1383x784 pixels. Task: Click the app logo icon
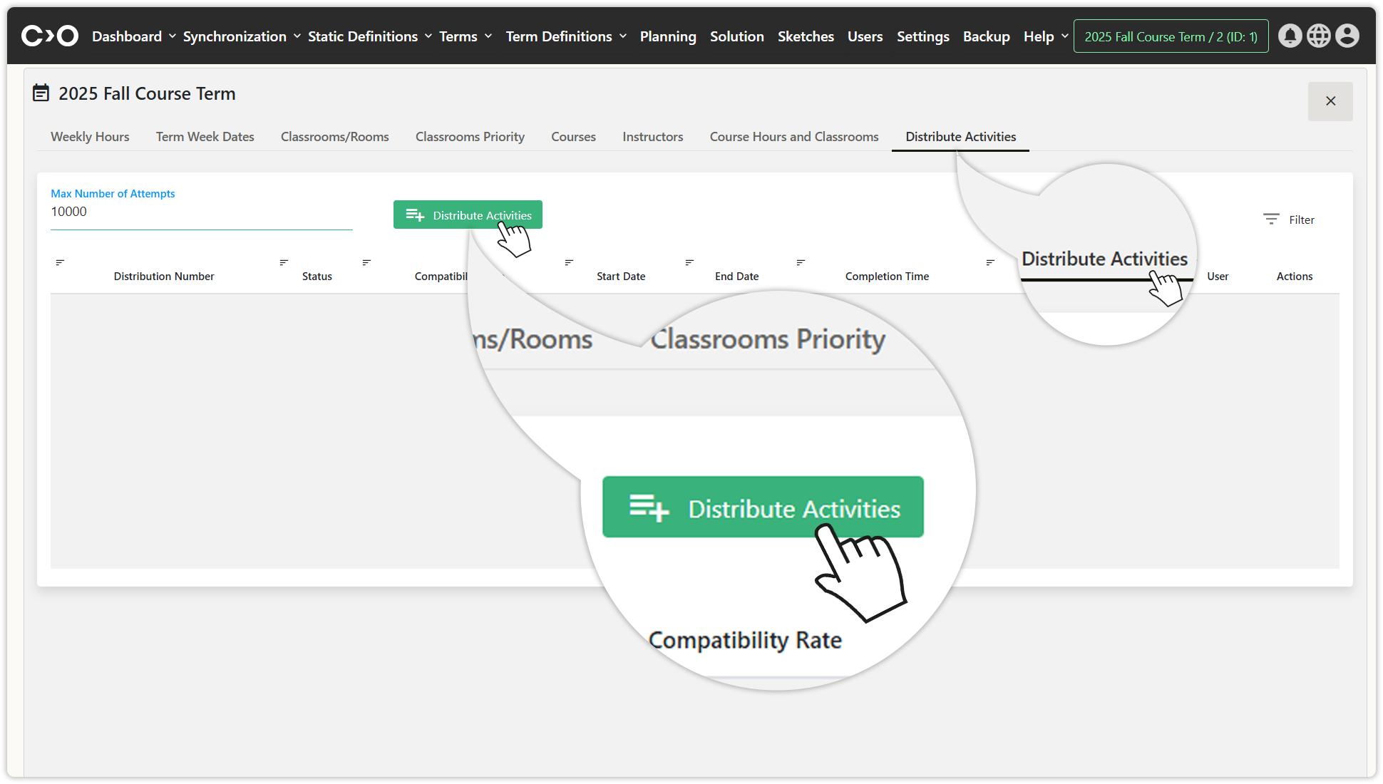click(x=49, y=36)
